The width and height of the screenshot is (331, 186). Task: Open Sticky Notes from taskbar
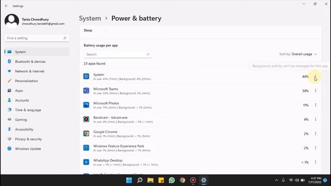tap(161, 180)
